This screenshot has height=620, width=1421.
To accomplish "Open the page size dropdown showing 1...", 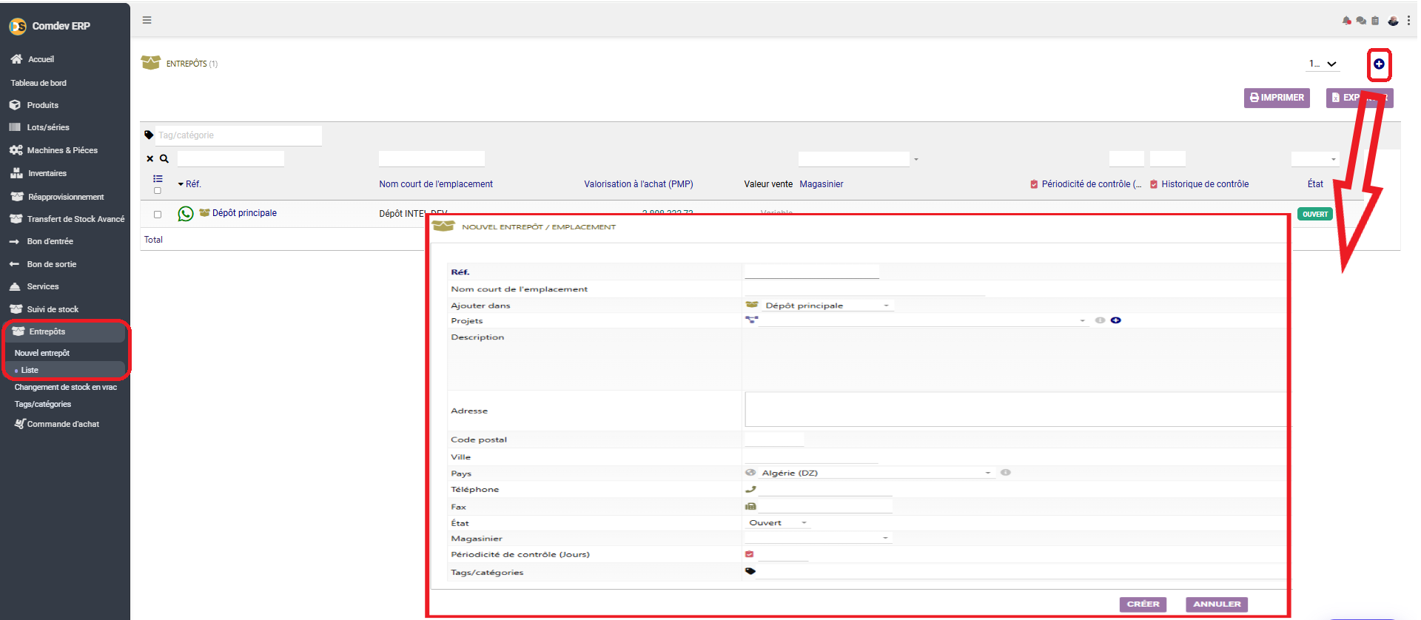I will click(1323, 64).
